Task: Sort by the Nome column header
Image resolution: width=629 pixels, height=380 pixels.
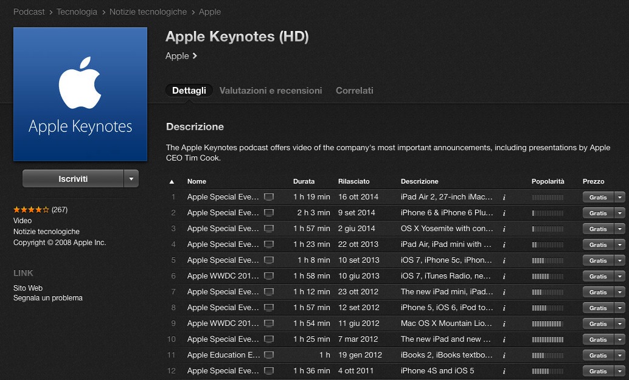Action: pos(196,181)
